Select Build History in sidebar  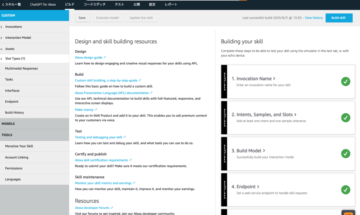coord(34,113)
